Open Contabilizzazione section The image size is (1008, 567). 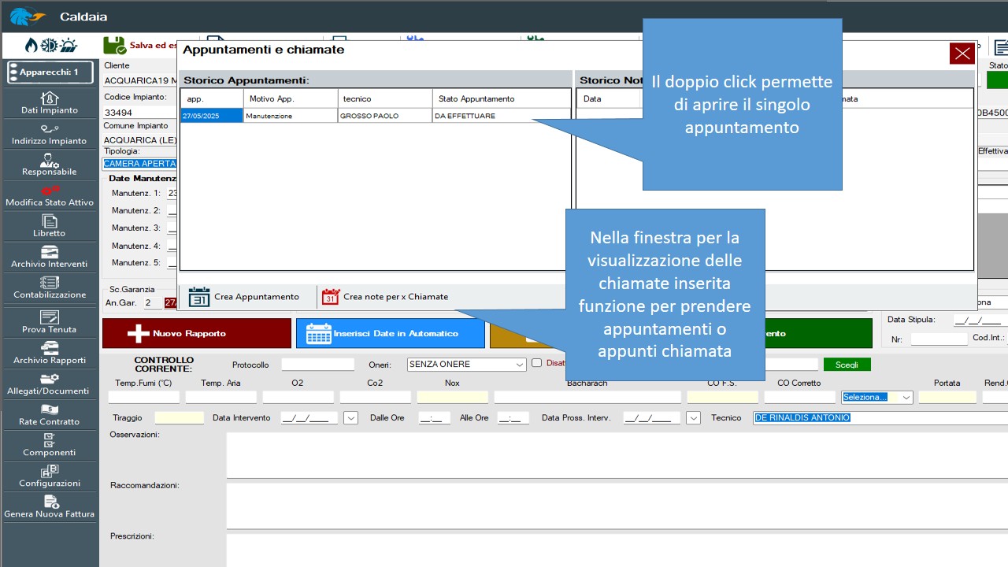(x=50, y=287)
